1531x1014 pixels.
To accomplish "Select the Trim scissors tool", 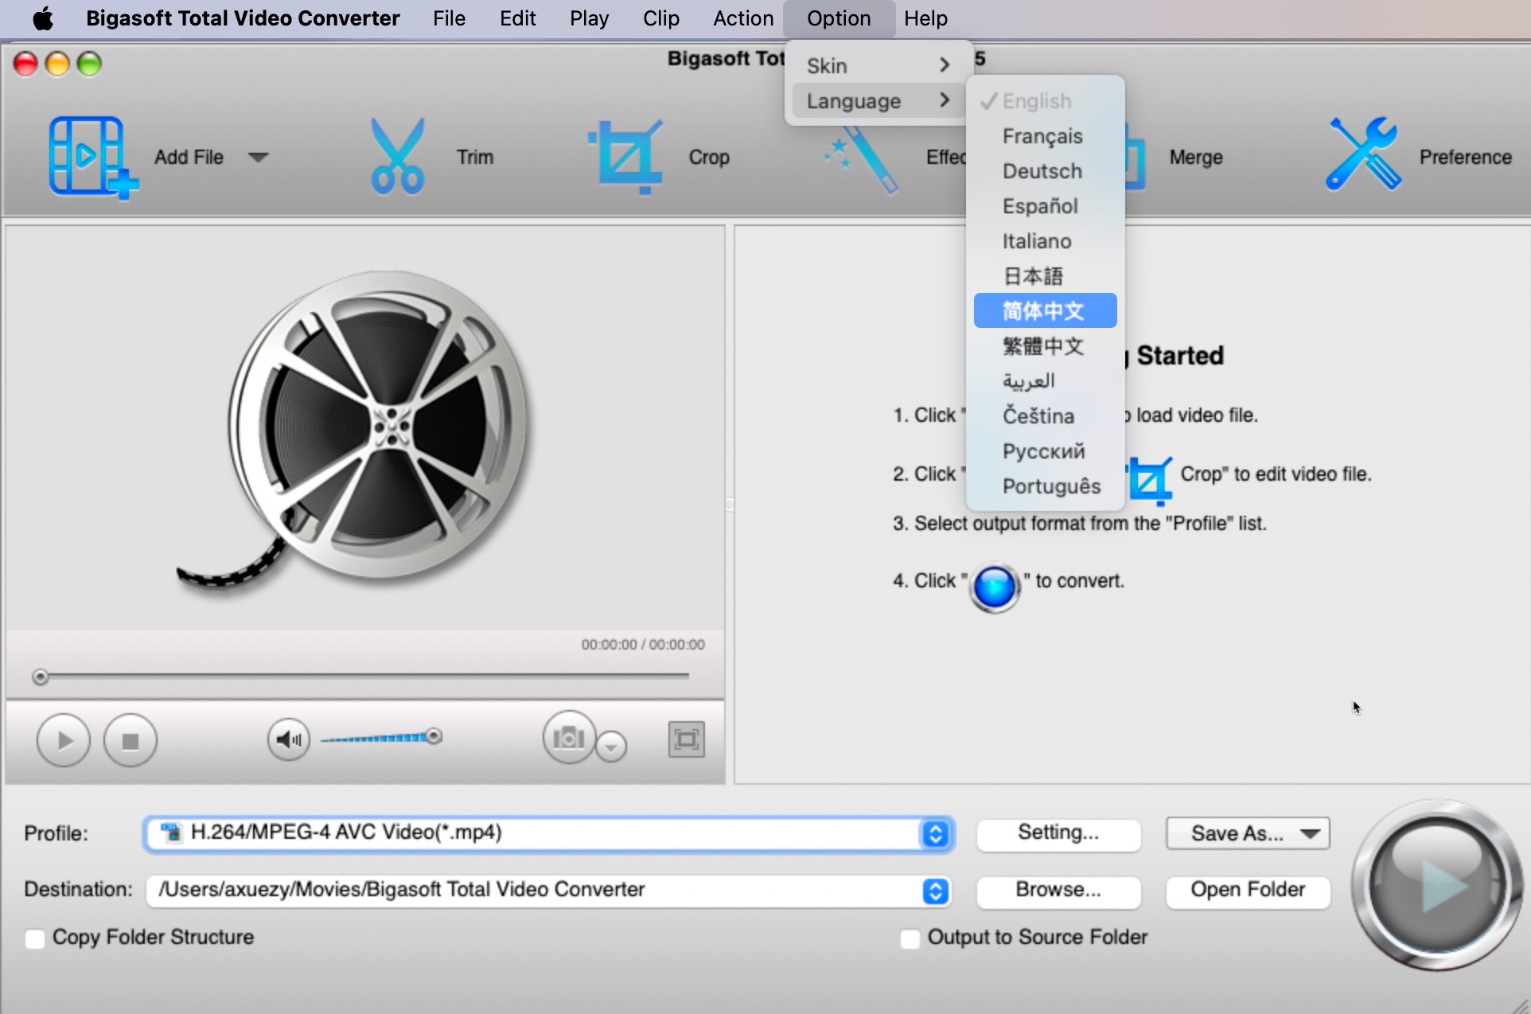I will coord(397,157).
